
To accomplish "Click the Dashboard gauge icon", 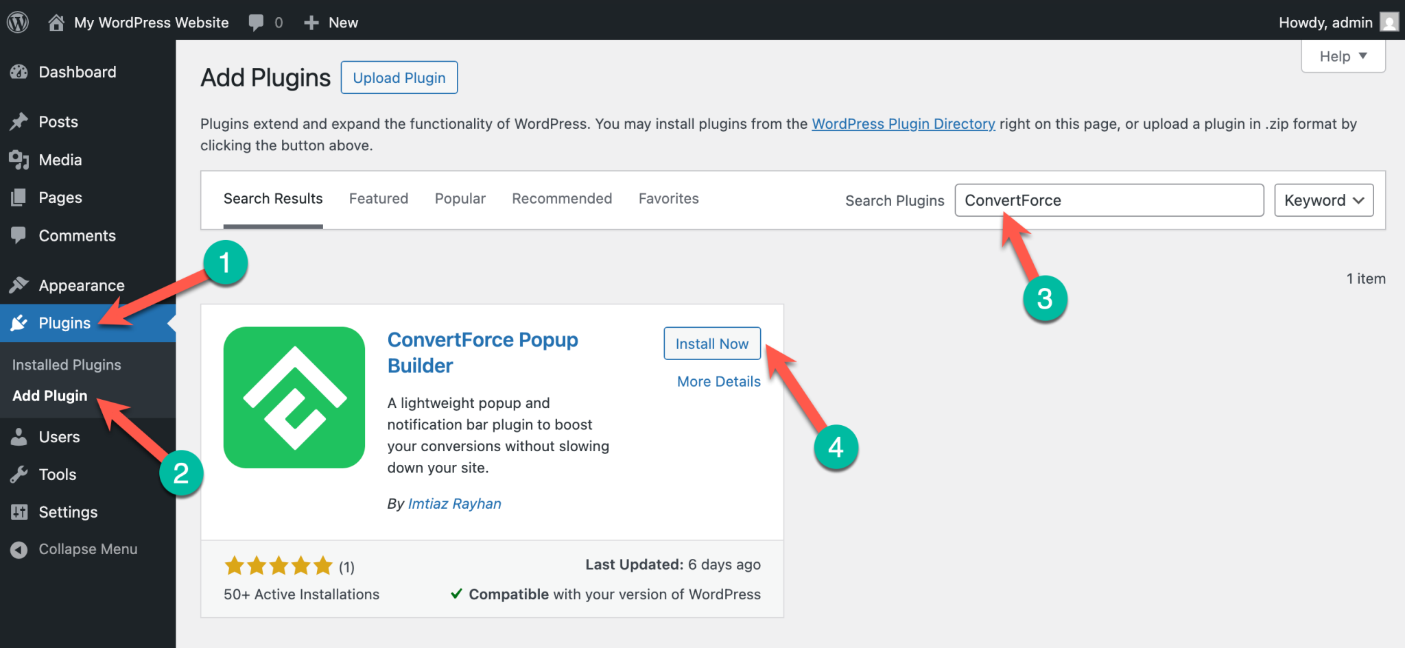I will tap(19, 72).
